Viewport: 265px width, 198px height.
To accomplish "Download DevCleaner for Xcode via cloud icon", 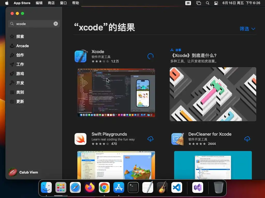I will [247, 139].
